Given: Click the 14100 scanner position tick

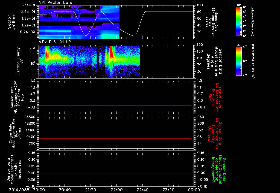Looking at the screenshot, I should [30, 130].
